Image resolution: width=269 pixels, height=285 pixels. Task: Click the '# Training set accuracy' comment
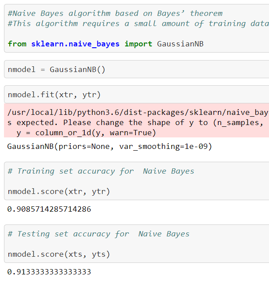pos(101,171)
